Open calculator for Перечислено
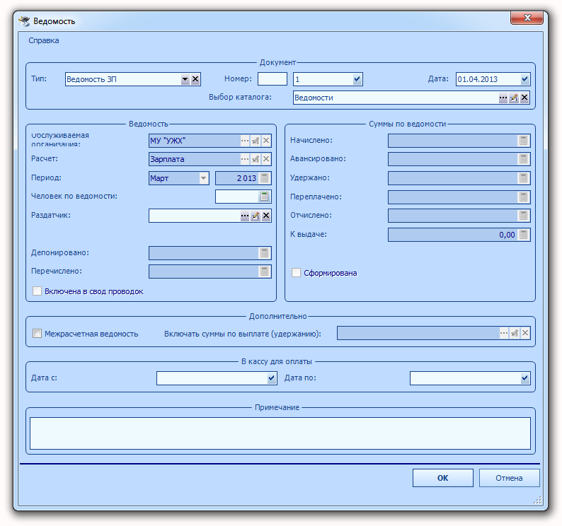 pos(265,271)
